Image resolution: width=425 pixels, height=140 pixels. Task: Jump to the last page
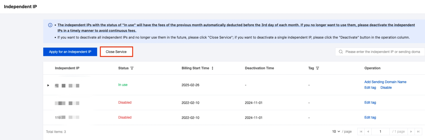tap(418, 132)
